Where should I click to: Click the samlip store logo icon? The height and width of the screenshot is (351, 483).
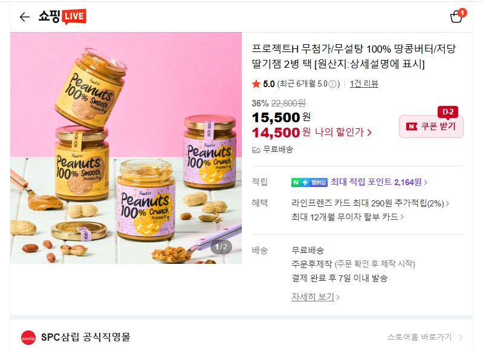tap(28, 338)
